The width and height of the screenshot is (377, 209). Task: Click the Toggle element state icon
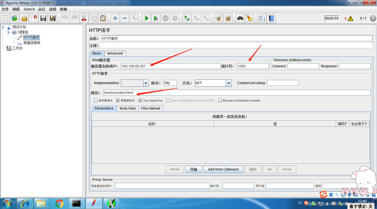point(134,18)
